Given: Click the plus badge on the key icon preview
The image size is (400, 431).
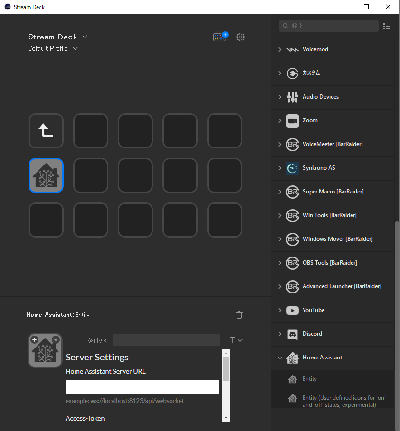Looking at the screenshot, I should tap(34, 340).
